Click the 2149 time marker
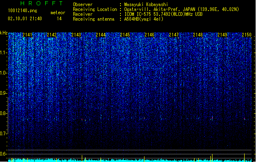Viewport: 256px width, 162px height. coord(222,35)
